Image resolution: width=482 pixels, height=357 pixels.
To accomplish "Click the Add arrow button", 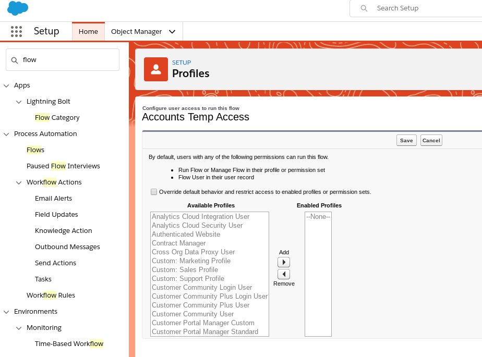I will pyautogui.click(x=284, y=262).
